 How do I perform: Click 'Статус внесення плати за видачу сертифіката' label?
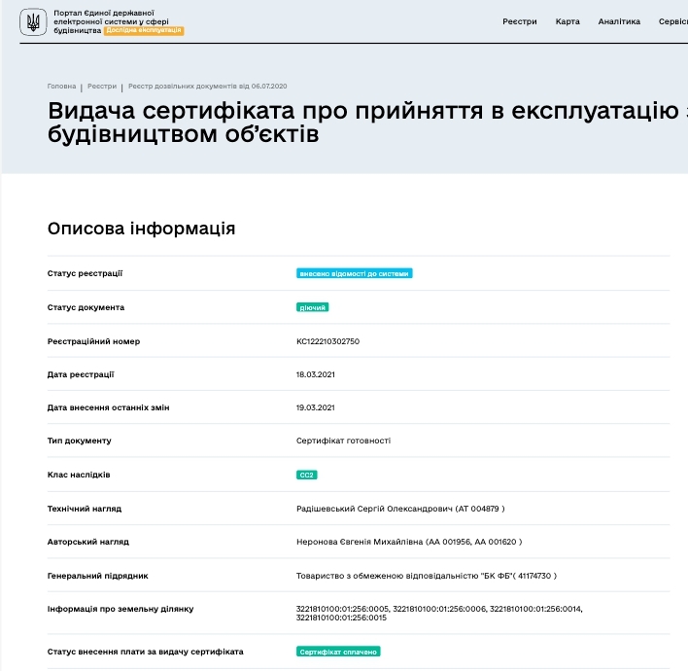pyautogui.click(x=145, y=652)
